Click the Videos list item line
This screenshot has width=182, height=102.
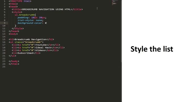pyautogui.click(x=35, y=50)
